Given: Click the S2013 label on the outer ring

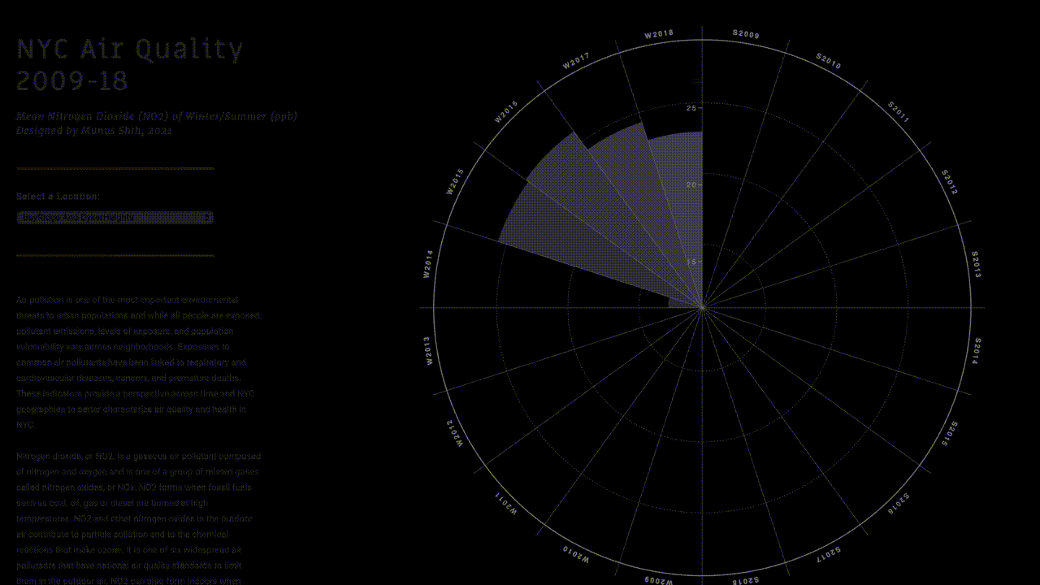Looking at the screenshot, I should click(976, 265).
